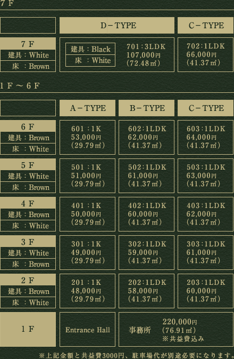Click room 702 1LDK 66,000円 listing
This screenshot has width=234, height=359.
pyautogui.click(x=206, y=55)
